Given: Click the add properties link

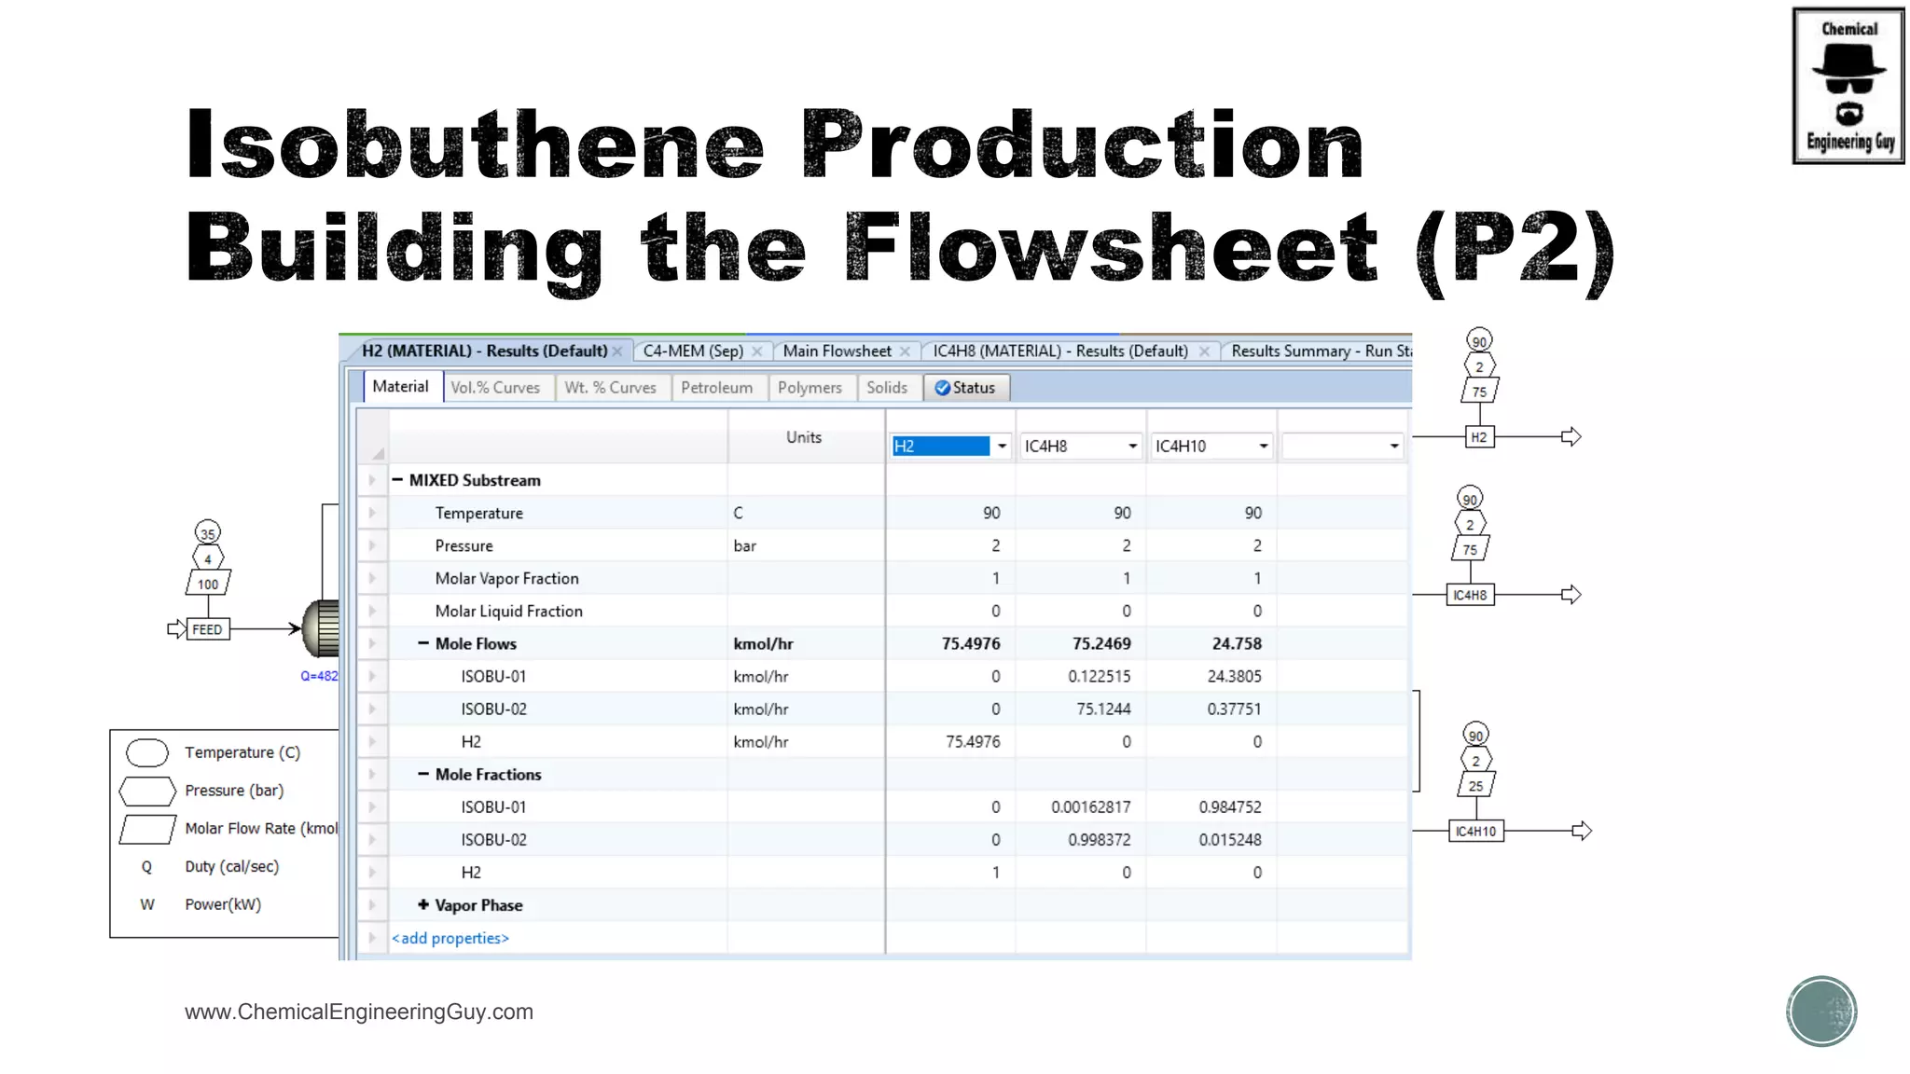Looking at the screenshot, I should [x=450, y=938].
